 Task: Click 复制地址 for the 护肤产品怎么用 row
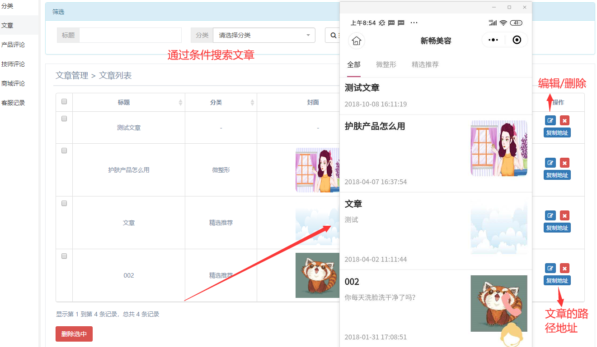(557, 175)
